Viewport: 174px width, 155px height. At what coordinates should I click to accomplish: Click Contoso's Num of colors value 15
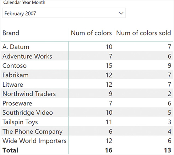point(109,65)
